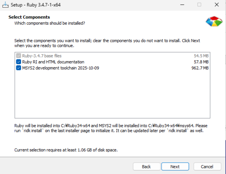This screenshot has height=174, width=226.
Task: Click the 57.8 MB size value
Action: coord(201,62)
